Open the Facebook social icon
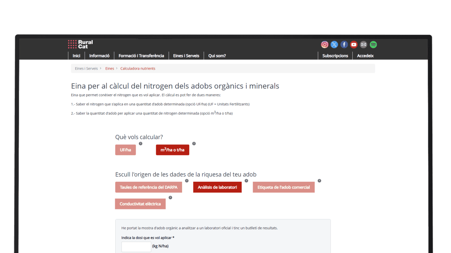451x253 pixels. (x=344, y=45)
